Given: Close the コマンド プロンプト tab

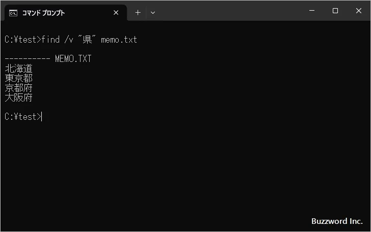Looking at the screenshot, I should coord(116,13).
